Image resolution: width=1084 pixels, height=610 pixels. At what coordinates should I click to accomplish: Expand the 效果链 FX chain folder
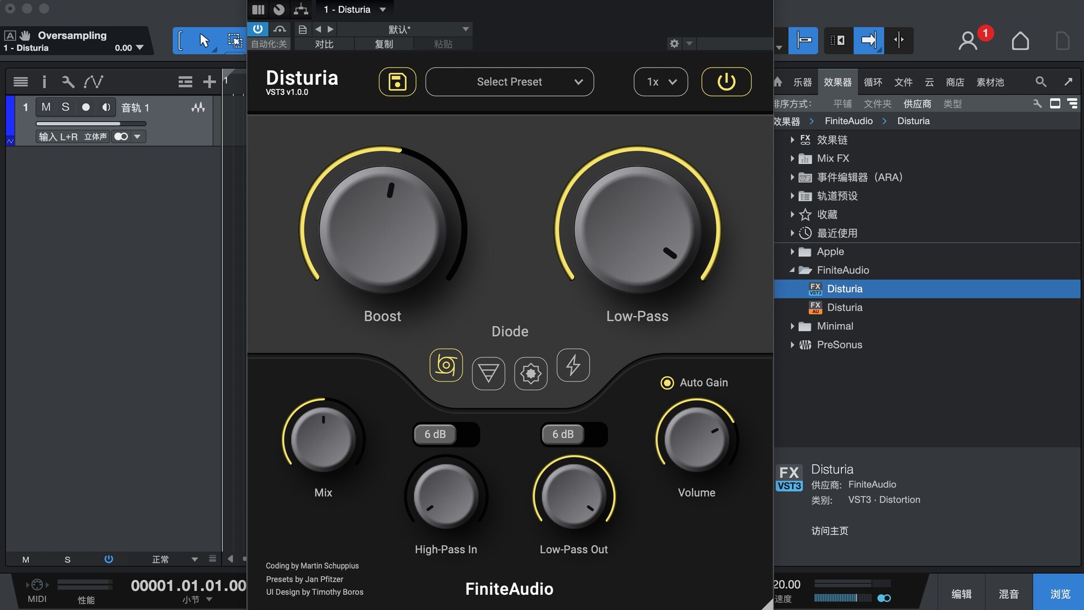point(792,140)
